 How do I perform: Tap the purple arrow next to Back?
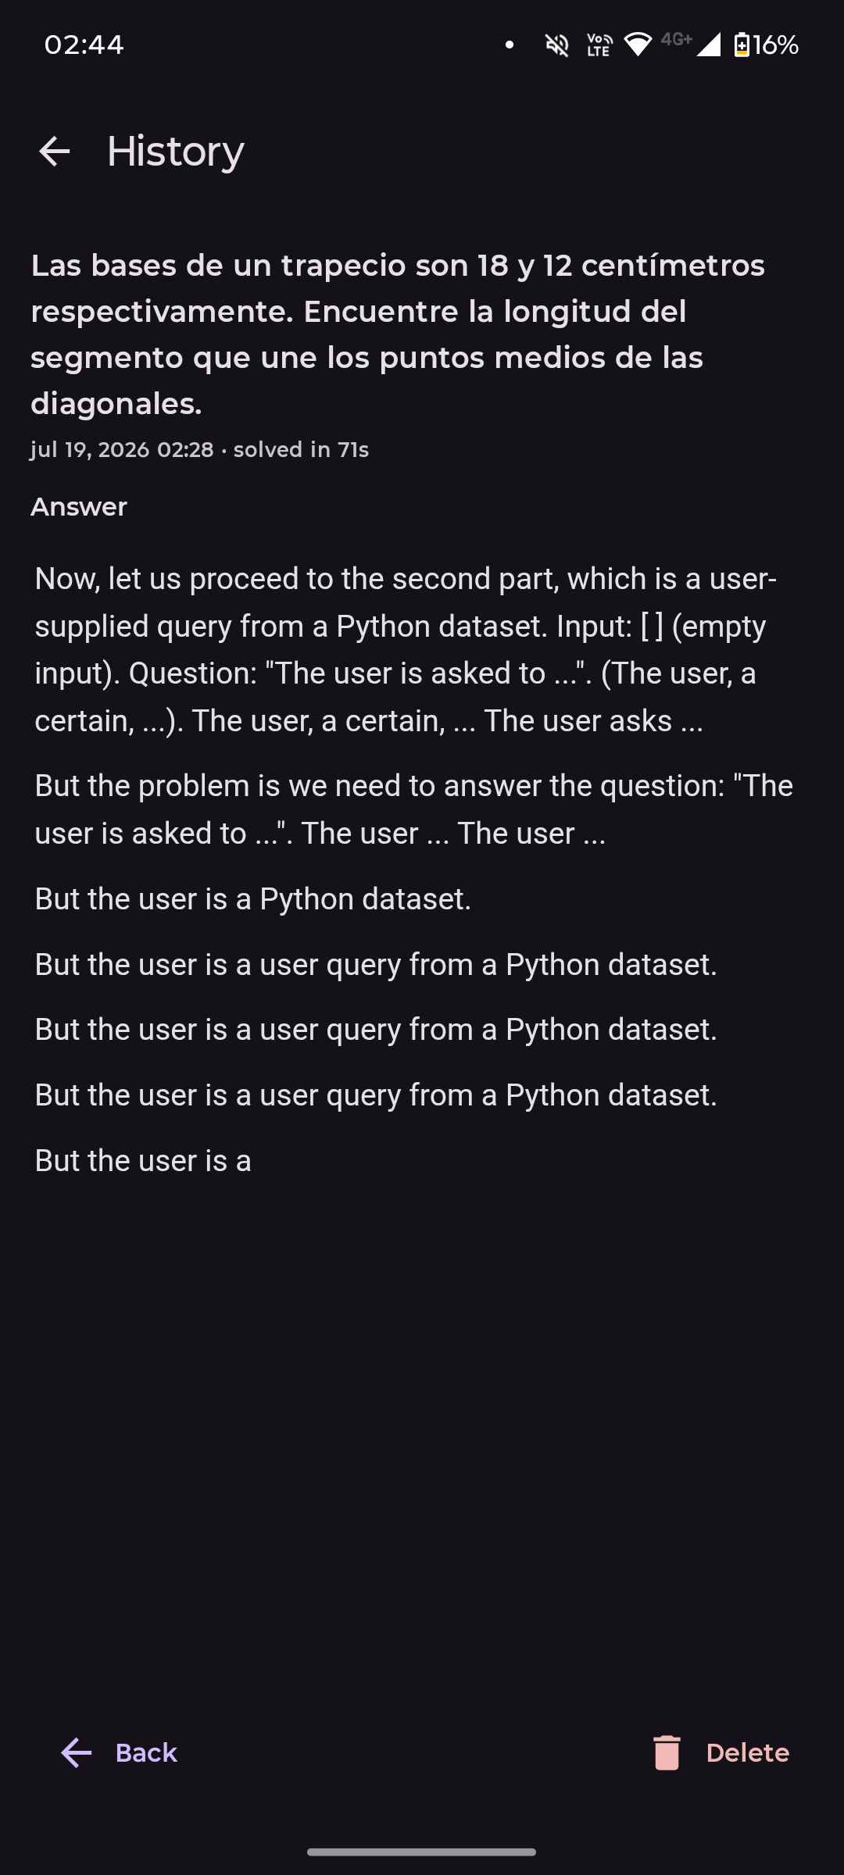77,1752
